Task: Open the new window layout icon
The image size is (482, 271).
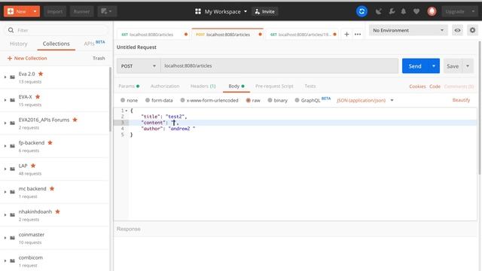Action: [107, 11]
